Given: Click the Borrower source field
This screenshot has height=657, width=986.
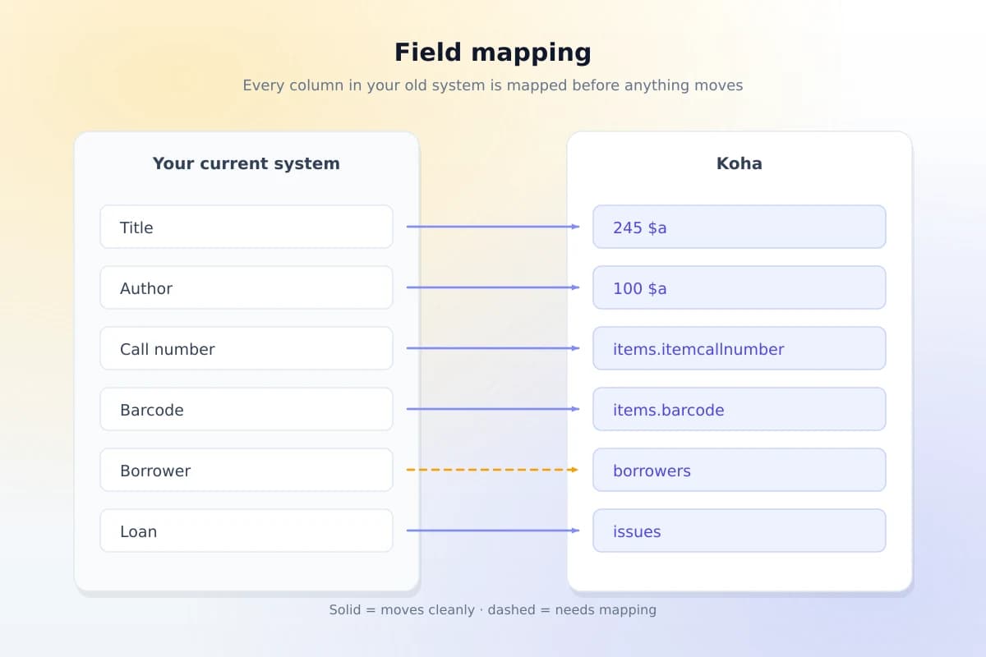Looking at the screenshot, I should [x=246, y=470].
